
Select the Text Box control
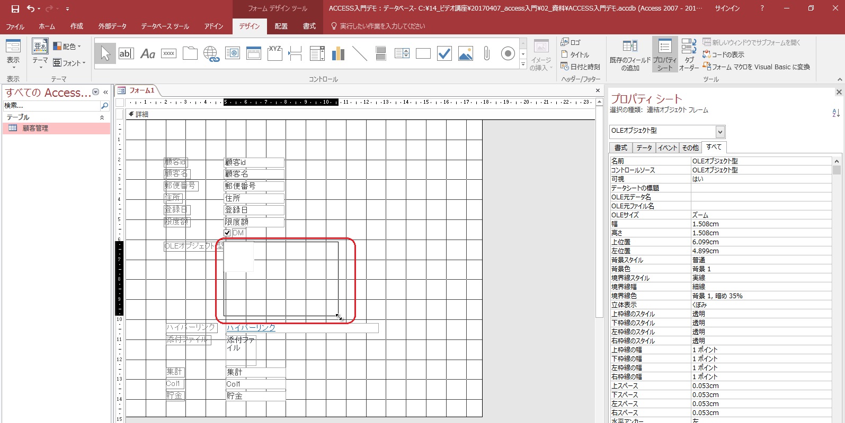pyautogui.click(x=126, y=53)
